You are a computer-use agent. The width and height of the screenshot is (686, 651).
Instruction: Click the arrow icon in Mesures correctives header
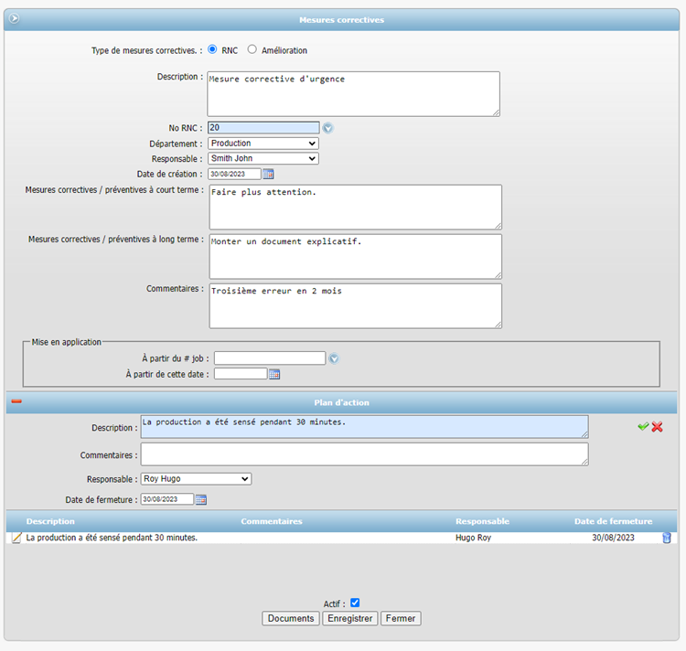(x=14, y=18)
